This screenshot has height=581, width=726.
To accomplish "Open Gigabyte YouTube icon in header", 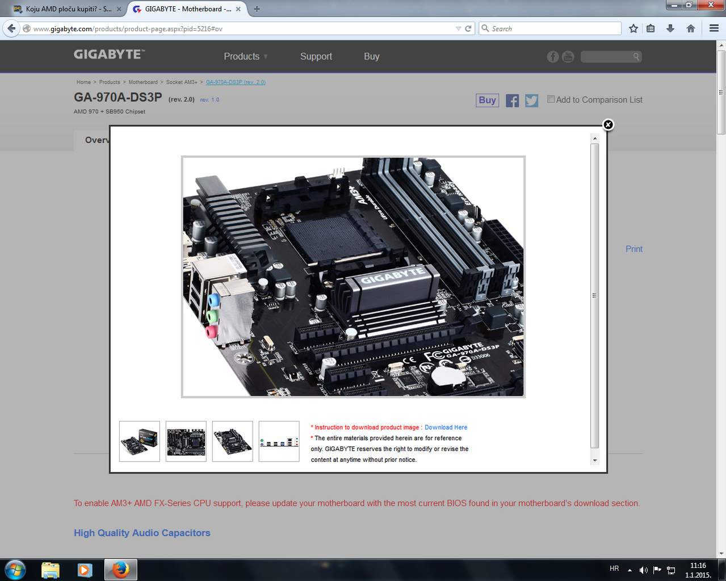I will click(x=568, y=57).
